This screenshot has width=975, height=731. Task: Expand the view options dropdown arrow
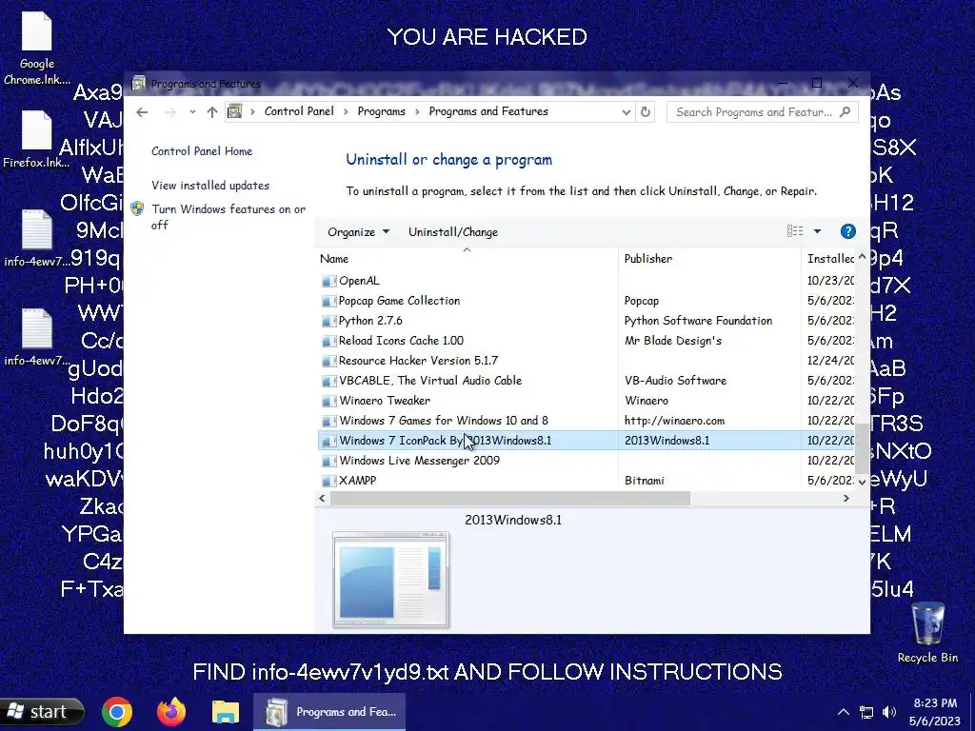coord(817,231)
